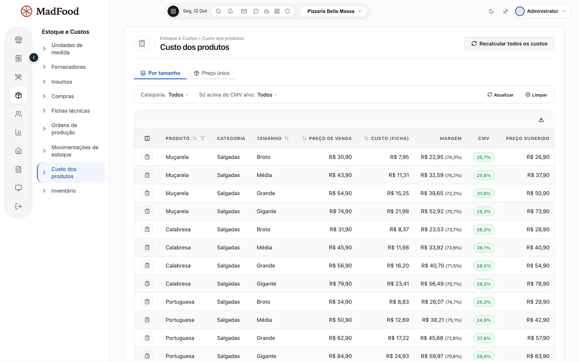
Task: Open the dark round apps grid button
Action: coord(173,11)
